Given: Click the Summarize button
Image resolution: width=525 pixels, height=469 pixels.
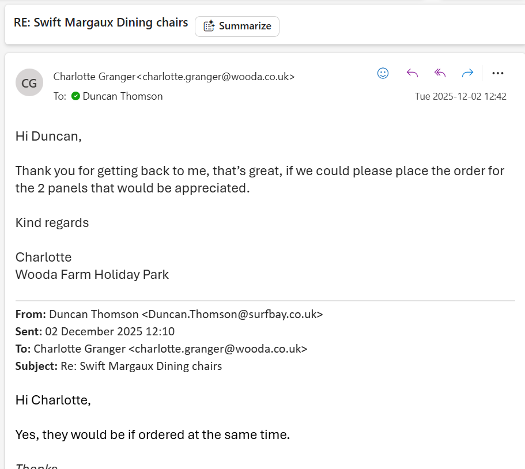Looking at the screenshot, I should pos(237,26).
